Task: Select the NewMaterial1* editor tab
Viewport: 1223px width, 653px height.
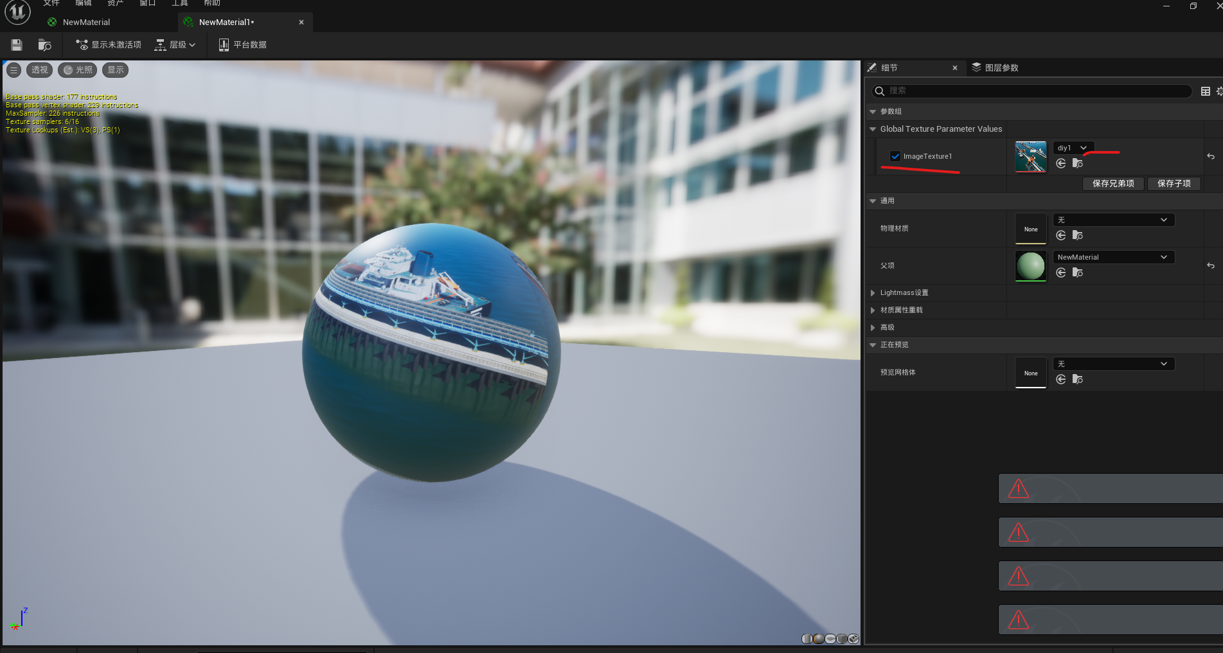Action: tap(226, 22)
